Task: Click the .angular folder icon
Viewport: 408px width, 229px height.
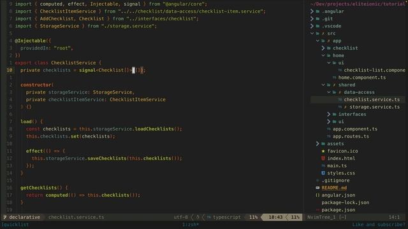Action: (317, 11)
